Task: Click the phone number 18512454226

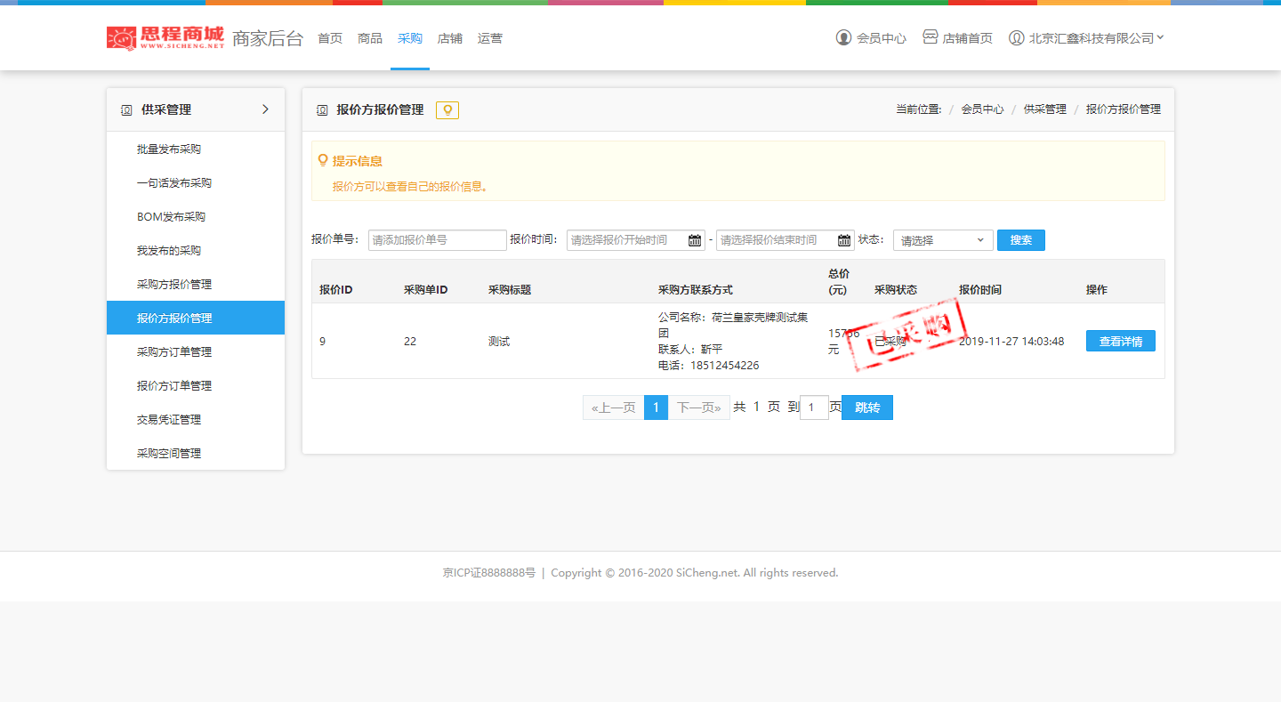Action: coord(725,366)
